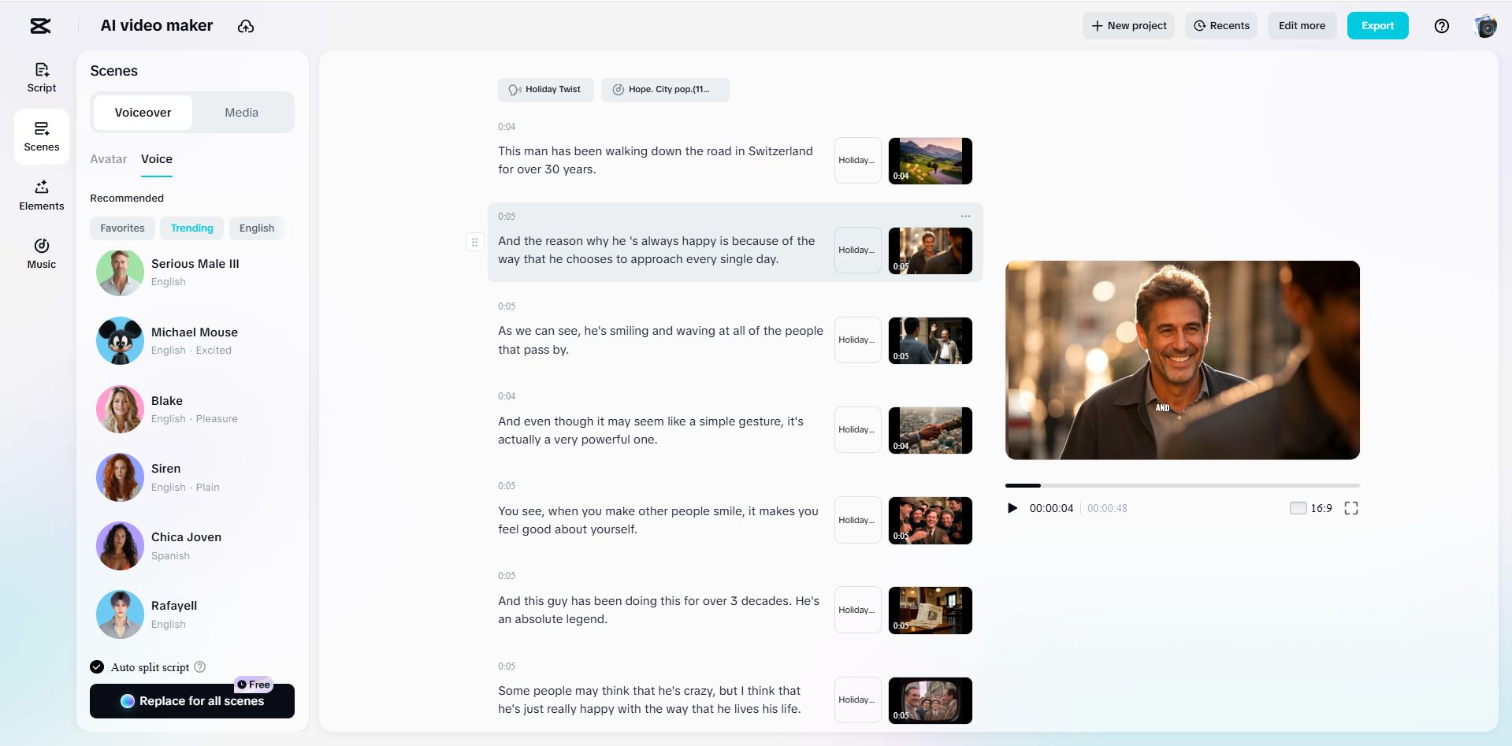This screenshot has height=746, width=1512.
Task: Open the Scenes panel in sidebar
Action: 42,136
